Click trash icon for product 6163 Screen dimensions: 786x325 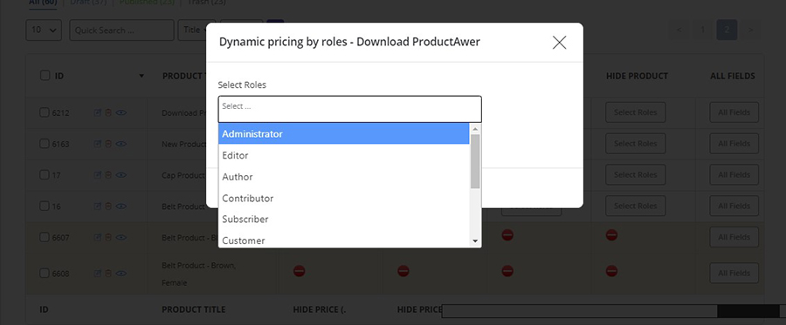coord(107,144)
